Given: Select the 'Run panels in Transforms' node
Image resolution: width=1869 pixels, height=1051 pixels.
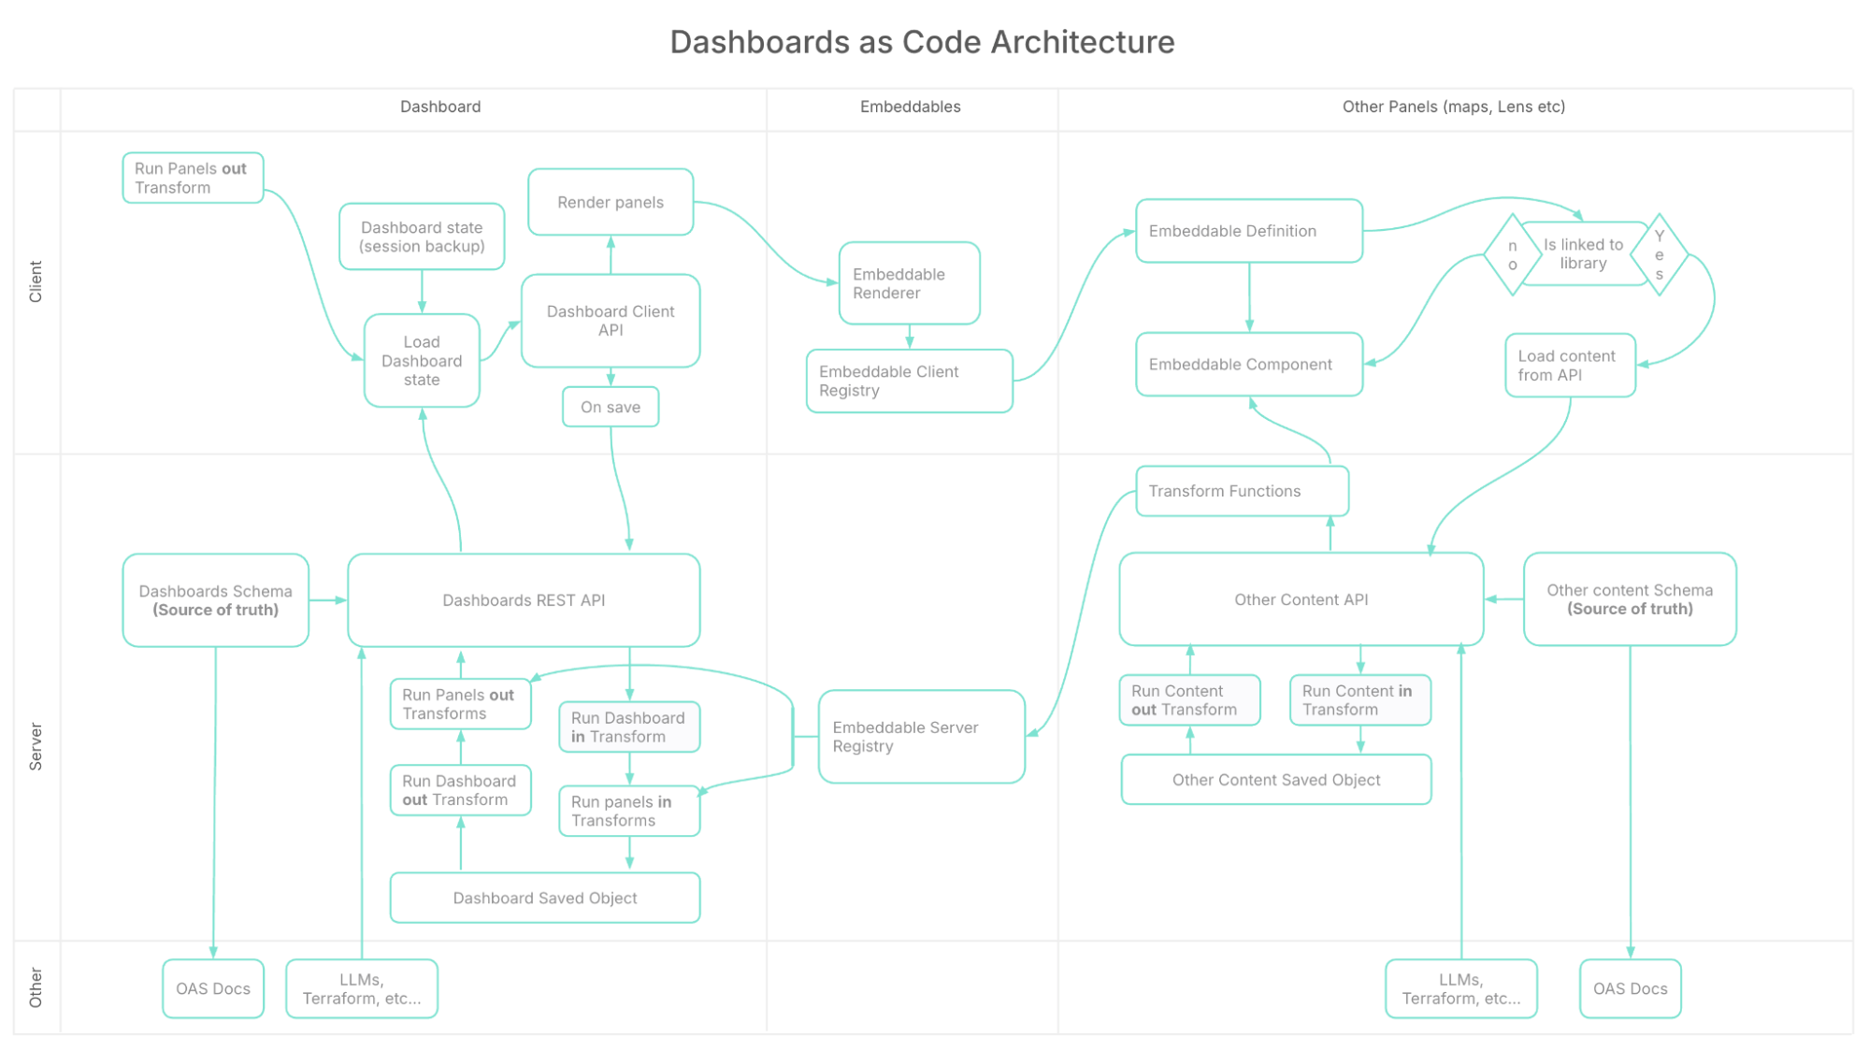Looking at the screenshot, I should pyautogui.click(x=629, y=811).
